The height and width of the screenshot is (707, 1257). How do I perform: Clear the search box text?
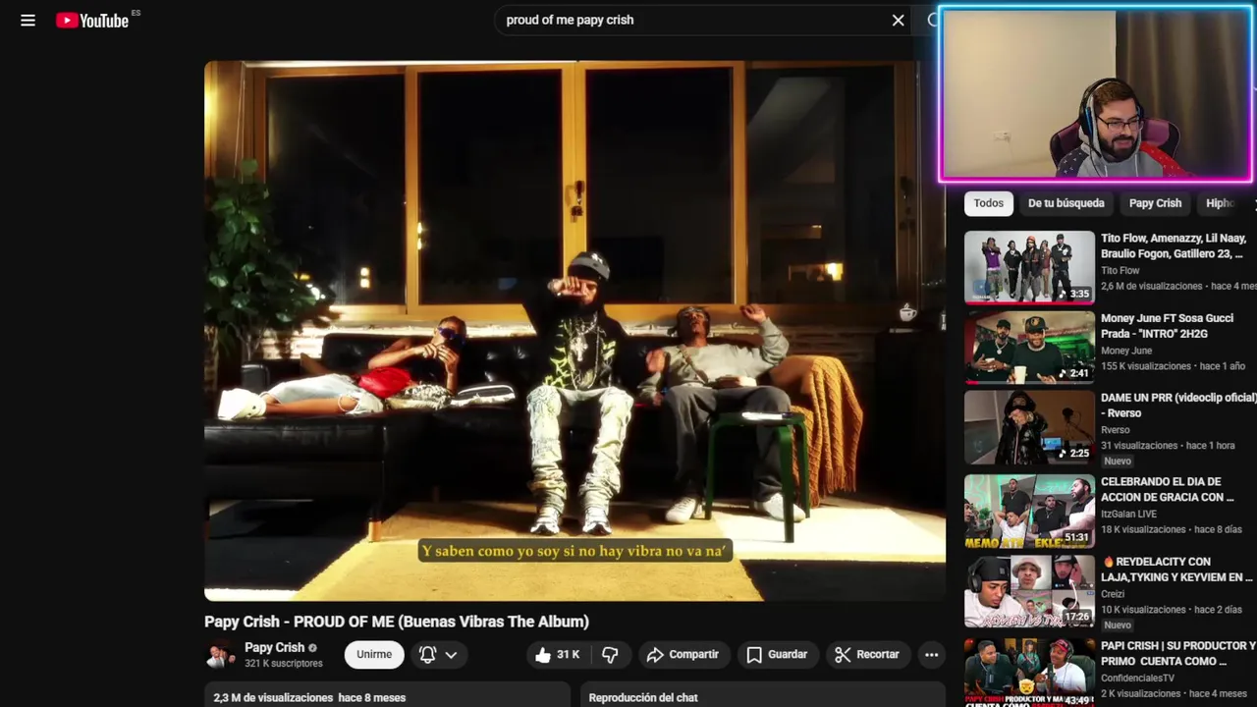(x=898, y=20)
